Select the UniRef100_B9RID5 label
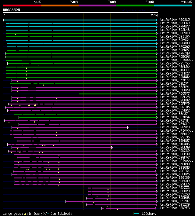This screenshot has width=195, height=216. (175, 107)
